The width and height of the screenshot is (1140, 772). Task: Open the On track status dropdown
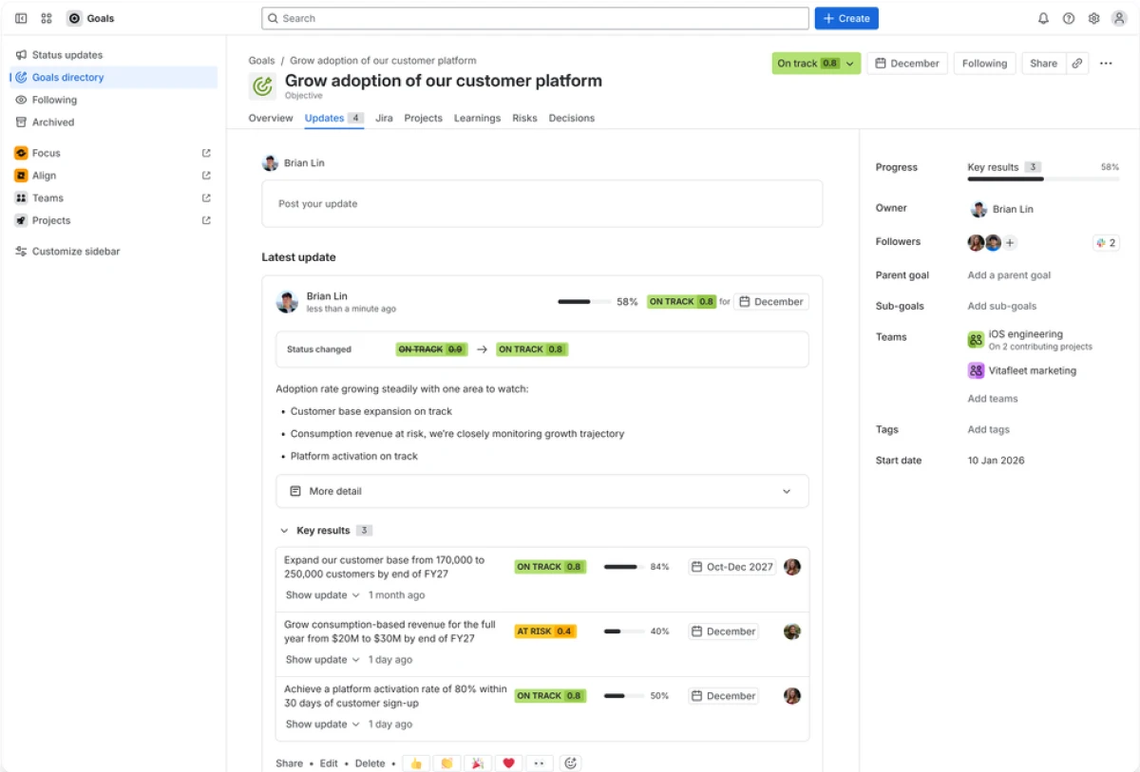pos(815,63)
